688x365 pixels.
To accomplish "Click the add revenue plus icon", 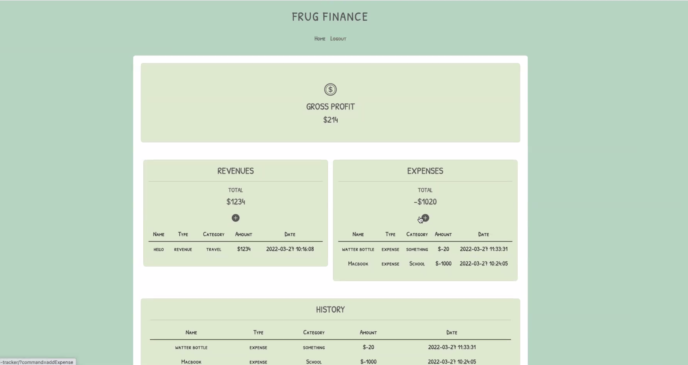I will [235, 218].
